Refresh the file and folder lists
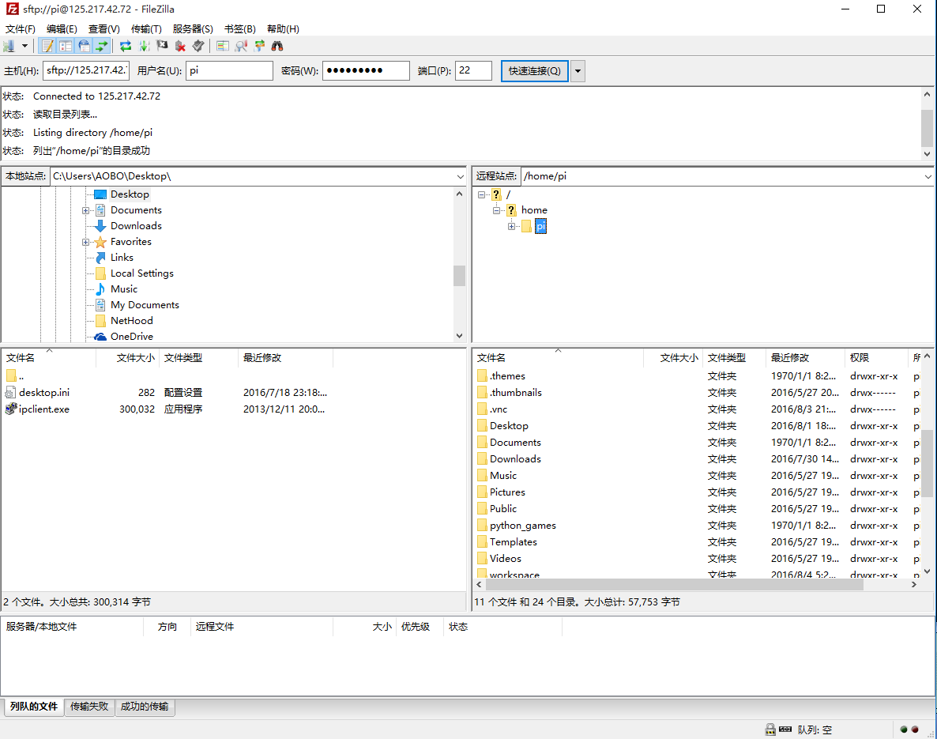 click(x=126, y=46)
